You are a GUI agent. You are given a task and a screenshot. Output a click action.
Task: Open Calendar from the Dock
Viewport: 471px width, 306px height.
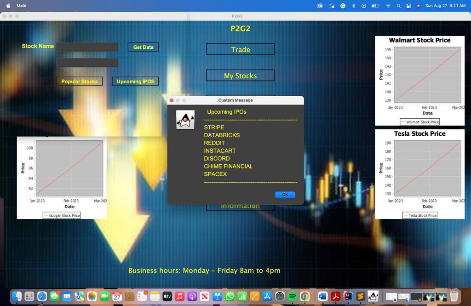coord(117,297)
